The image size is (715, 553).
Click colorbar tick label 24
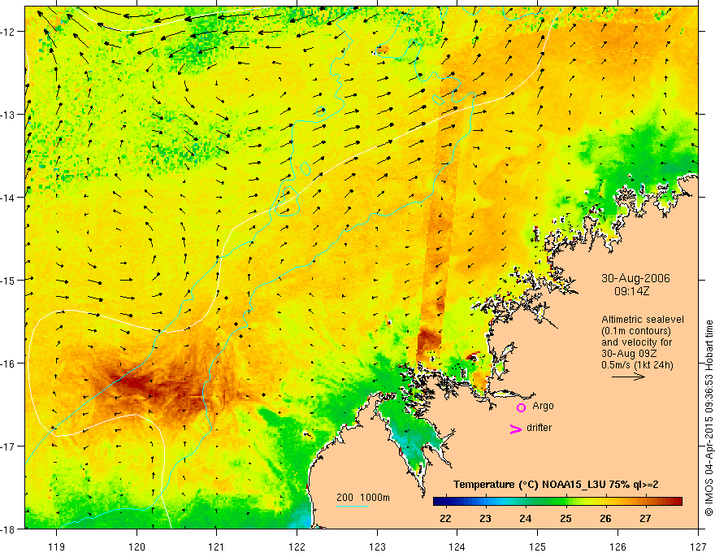(x=526, y=519)
